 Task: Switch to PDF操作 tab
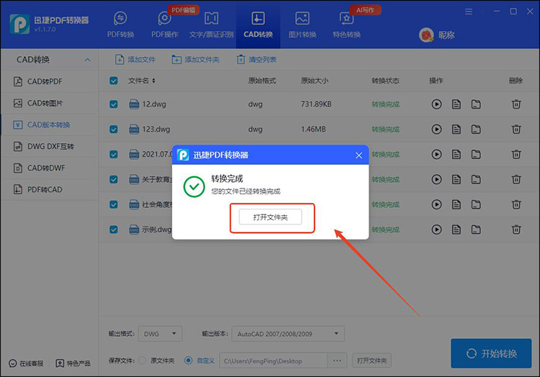click(165, 24)
